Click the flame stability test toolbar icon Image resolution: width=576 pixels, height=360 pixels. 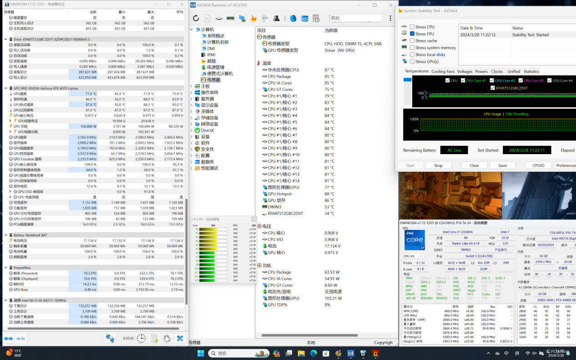(x=254, y=18)
